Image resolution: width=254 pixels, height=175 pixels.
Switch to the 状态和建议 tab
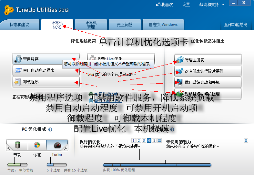(20, 25)
